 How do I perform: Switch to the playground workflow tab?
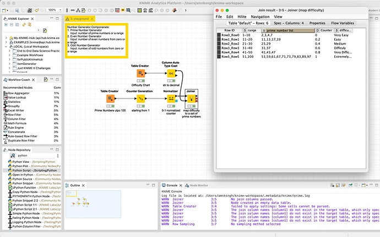(79, 19)
